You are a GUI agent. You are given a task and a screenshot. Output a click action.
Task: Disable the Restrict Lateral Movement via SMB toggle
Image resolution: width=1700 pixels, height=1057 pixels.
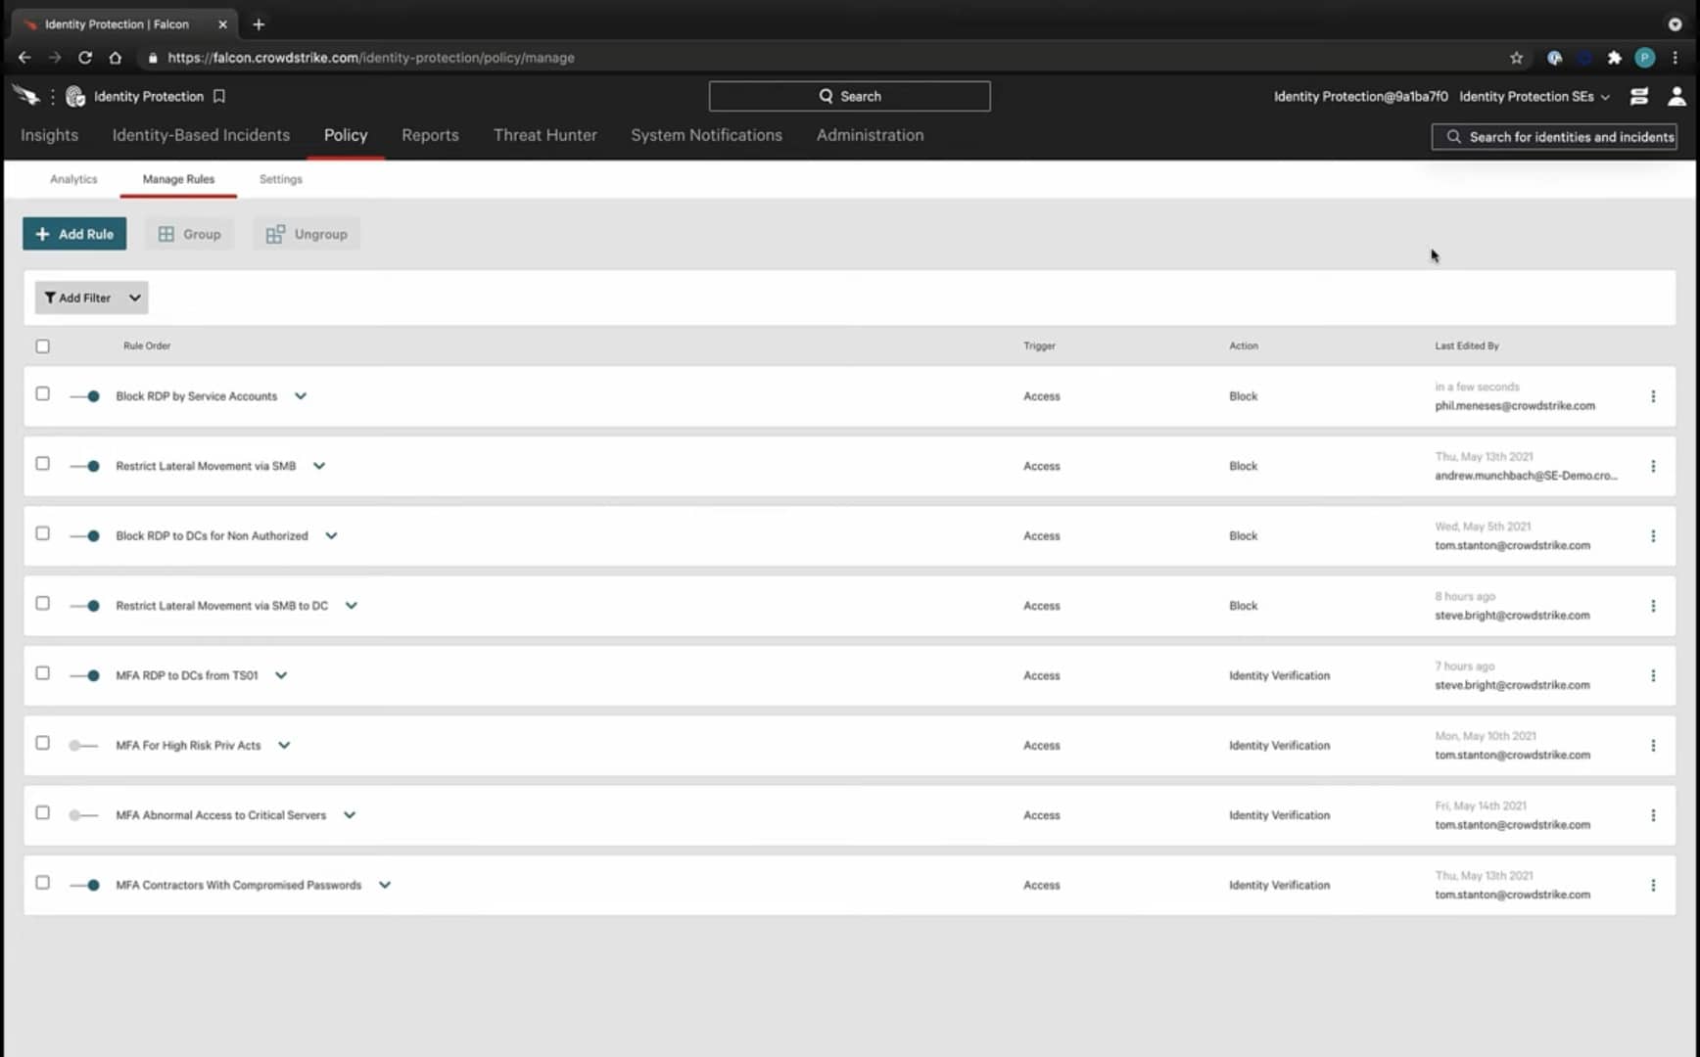tap(85, 466)
